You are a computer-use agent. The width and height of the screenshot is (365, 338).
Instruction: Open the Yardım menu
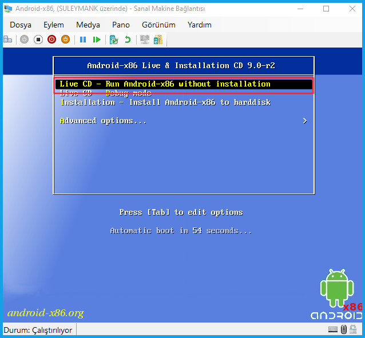[200, 25]
